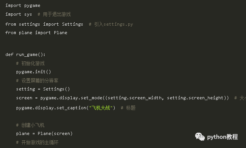Click the '# 创建小飞机' comment
246x148 pixels.
[30, 125]
